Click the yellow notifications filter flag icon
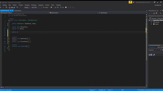 130,2
